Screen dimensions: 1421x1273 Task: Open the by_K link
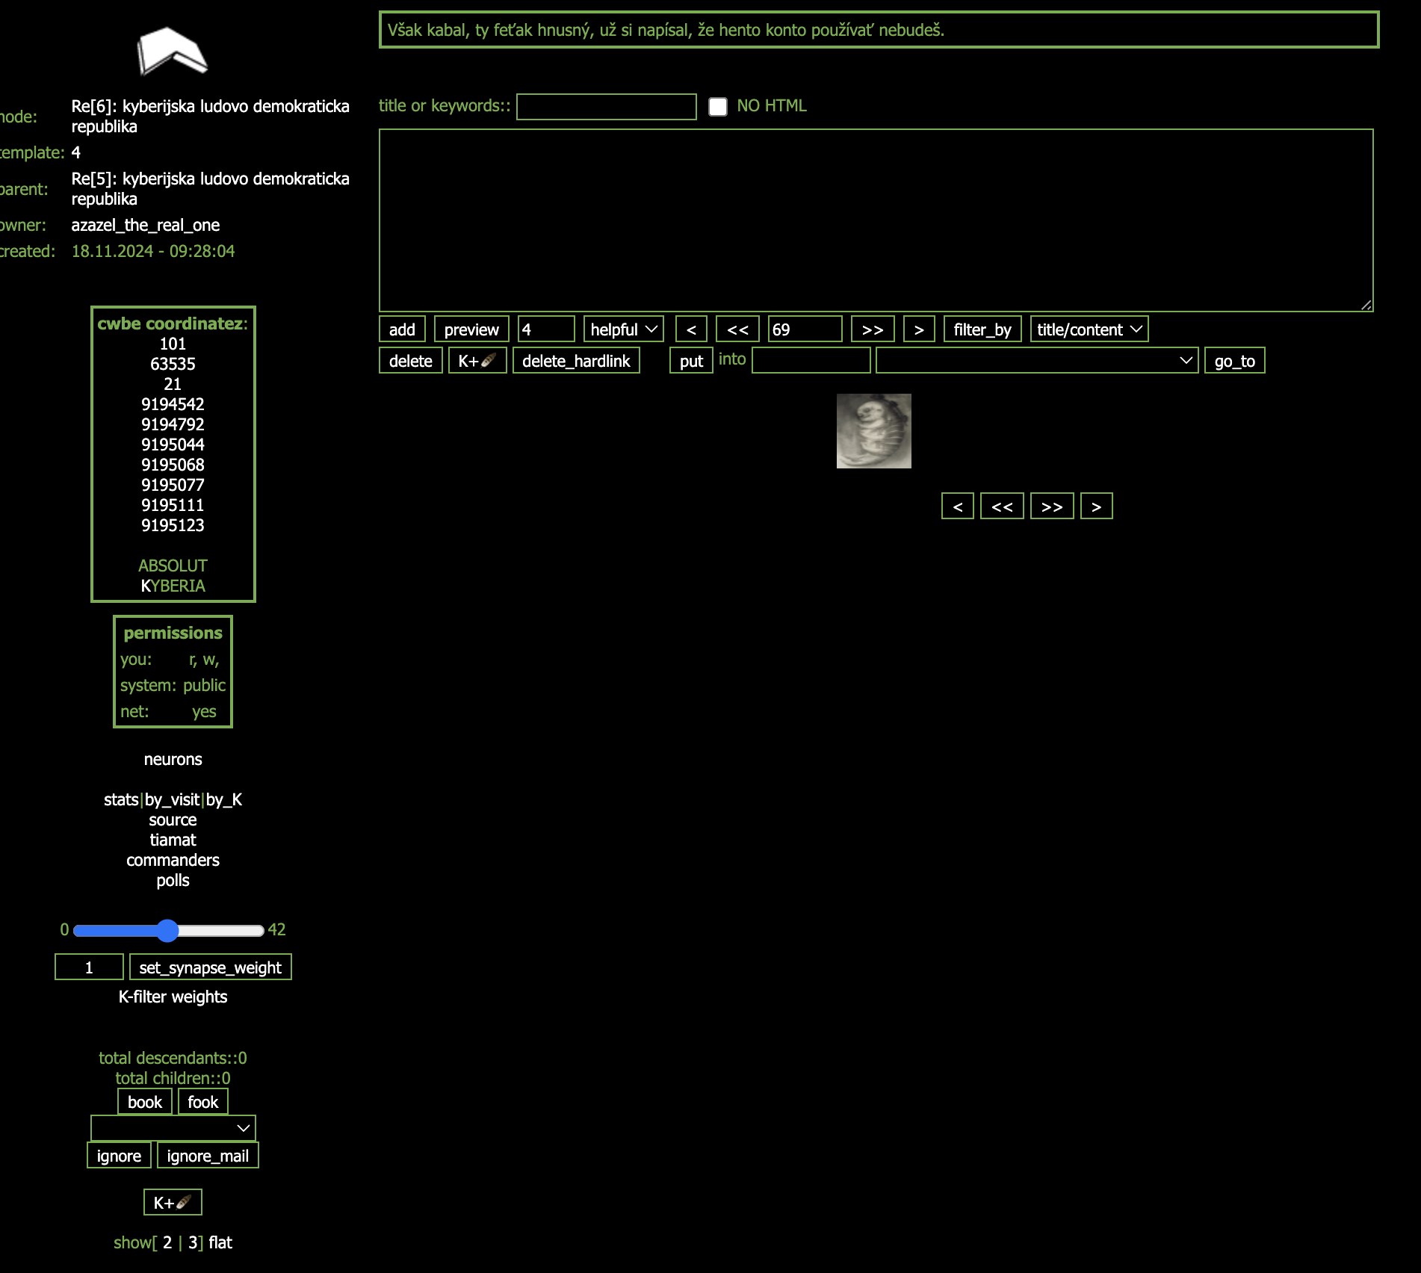point(224,799)
